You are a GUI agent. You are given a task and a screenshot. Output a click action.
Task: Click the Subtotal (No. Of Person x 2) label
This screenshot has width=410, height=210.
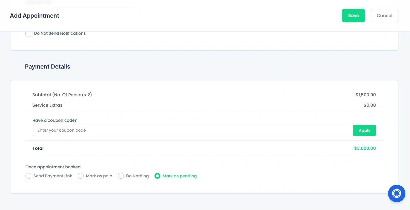coord(62,95)
